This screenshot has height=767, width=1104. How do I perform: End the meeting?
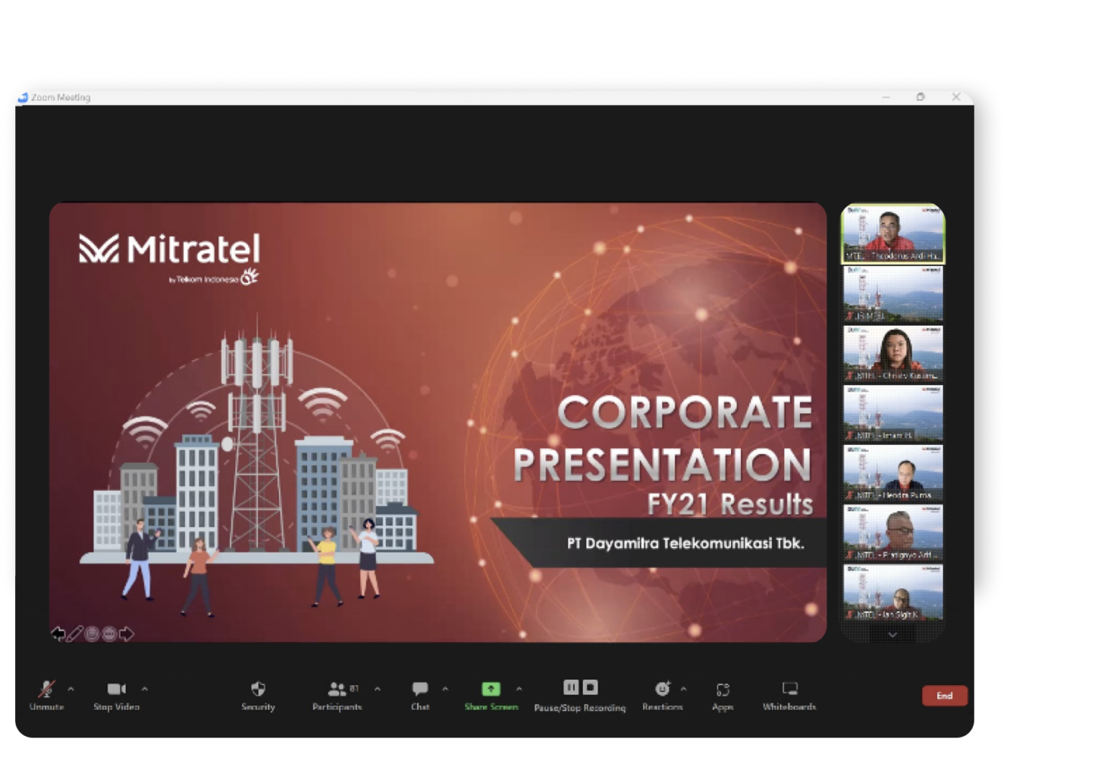(x=944, y=695)
